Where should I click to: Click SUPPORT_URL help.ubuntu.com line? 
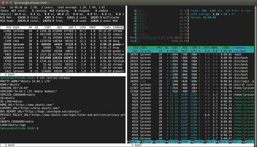click(30, 108)
